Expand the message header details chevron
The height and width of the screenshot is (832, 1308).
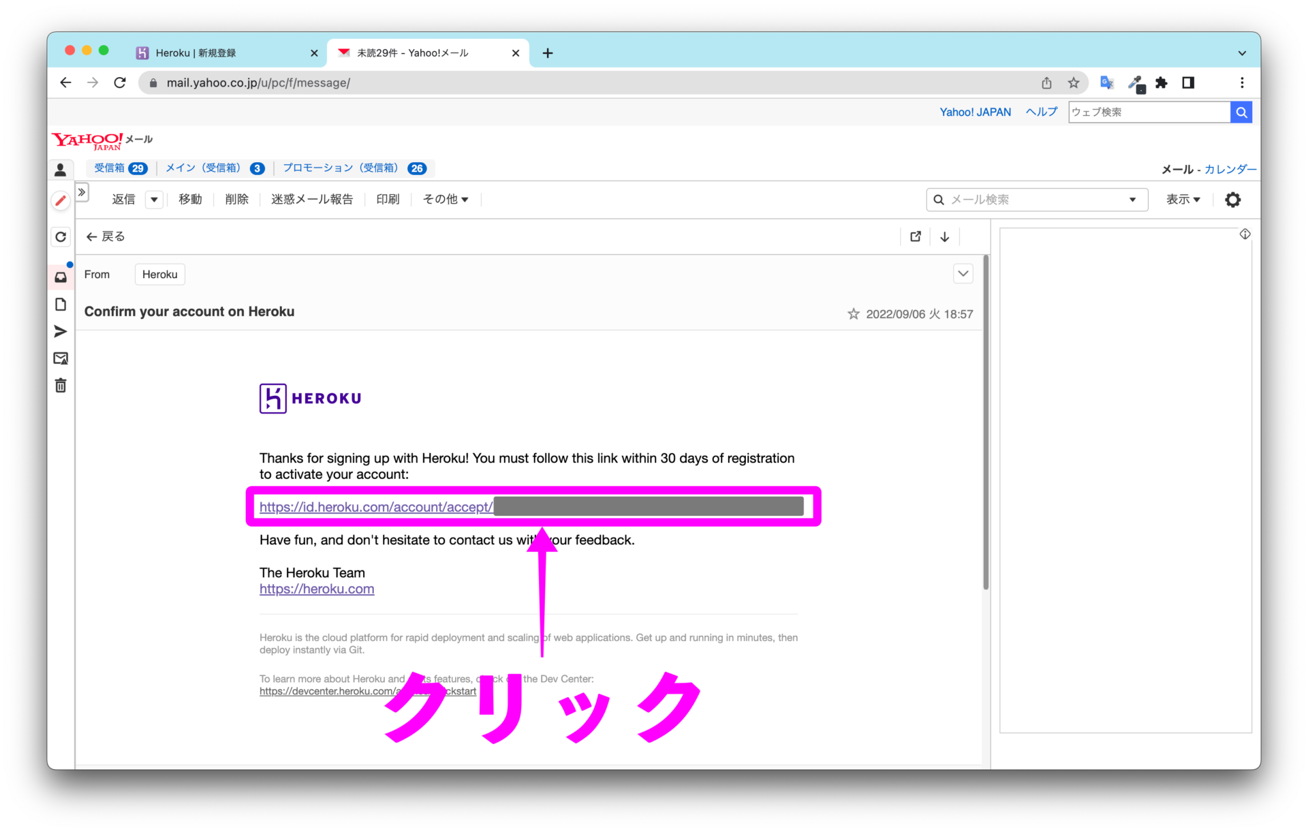point(963,274)
